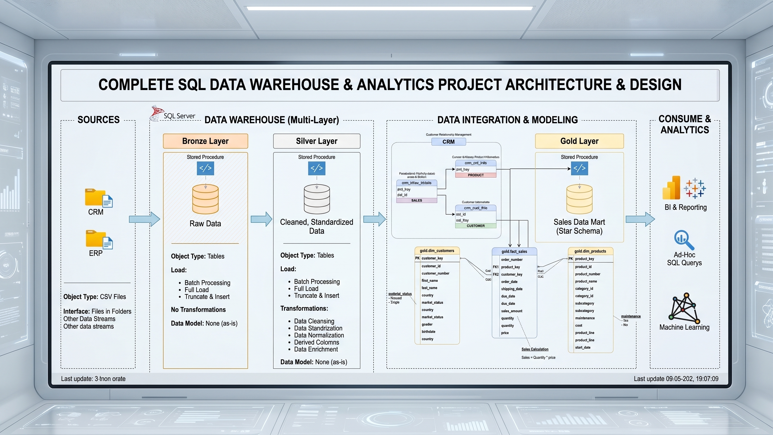Click the CRM source folder icon

(99, 198)
